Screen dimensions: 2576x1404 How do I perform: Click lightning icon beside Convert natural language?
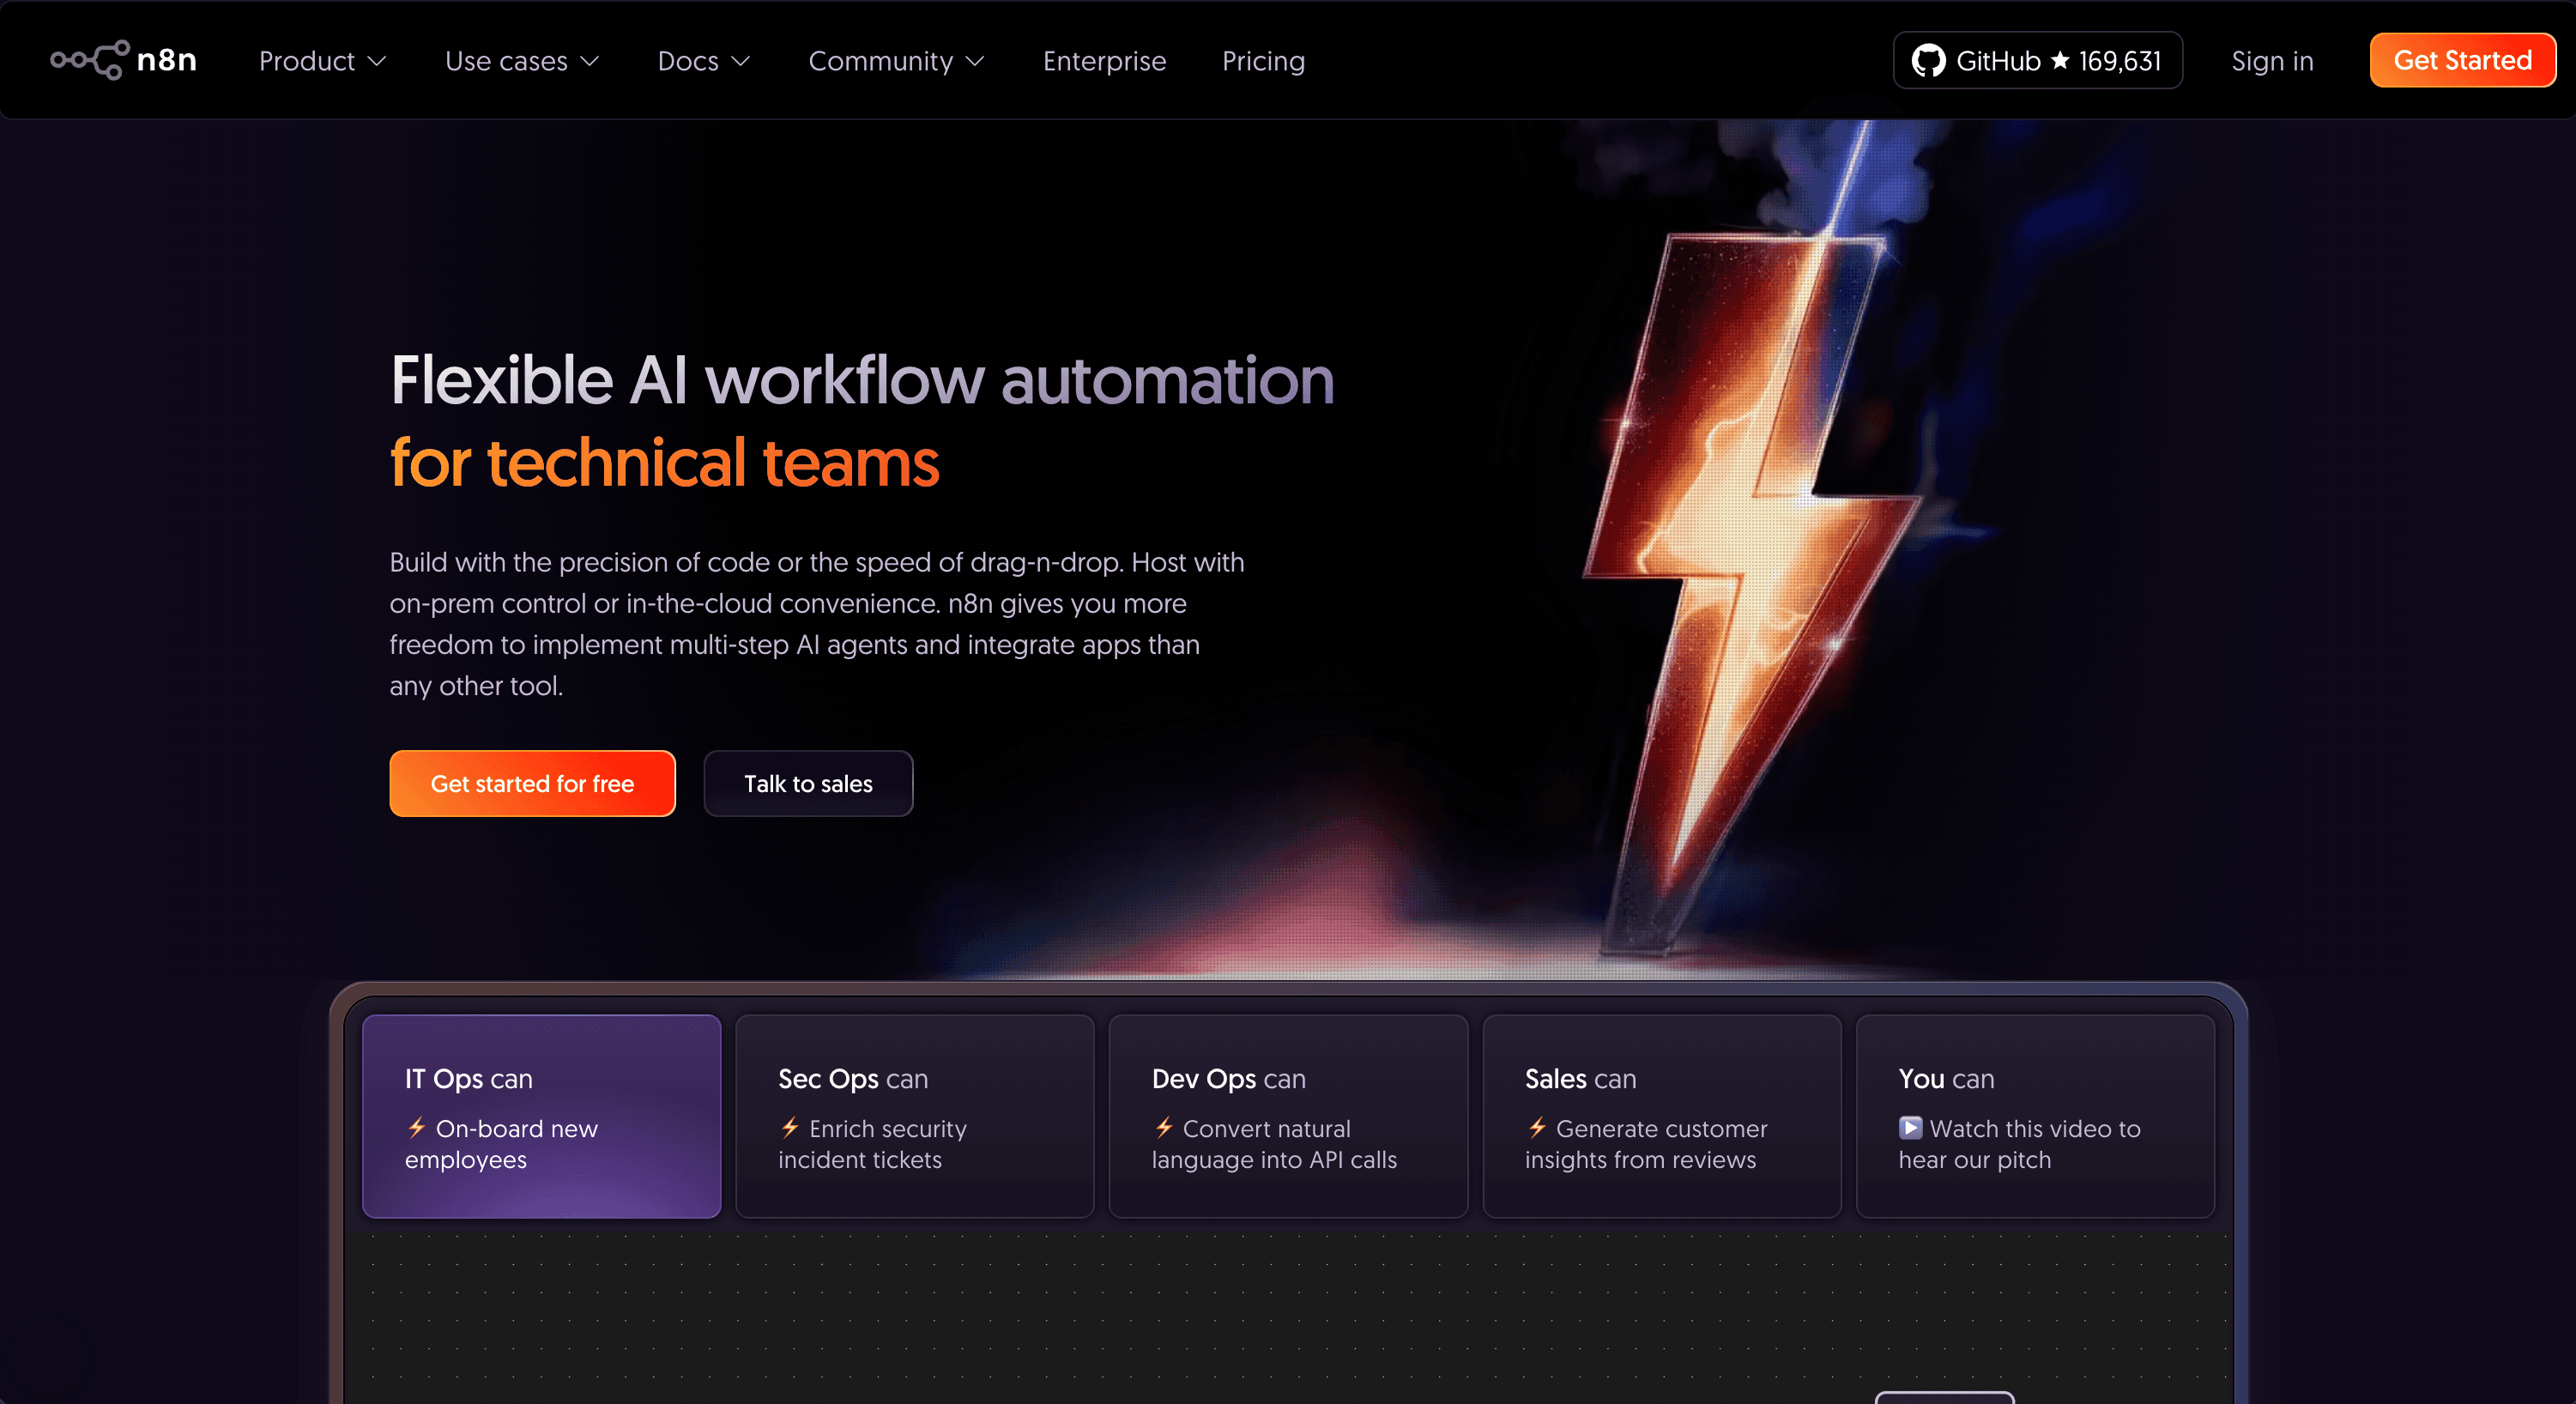tap(1164, 1128)
